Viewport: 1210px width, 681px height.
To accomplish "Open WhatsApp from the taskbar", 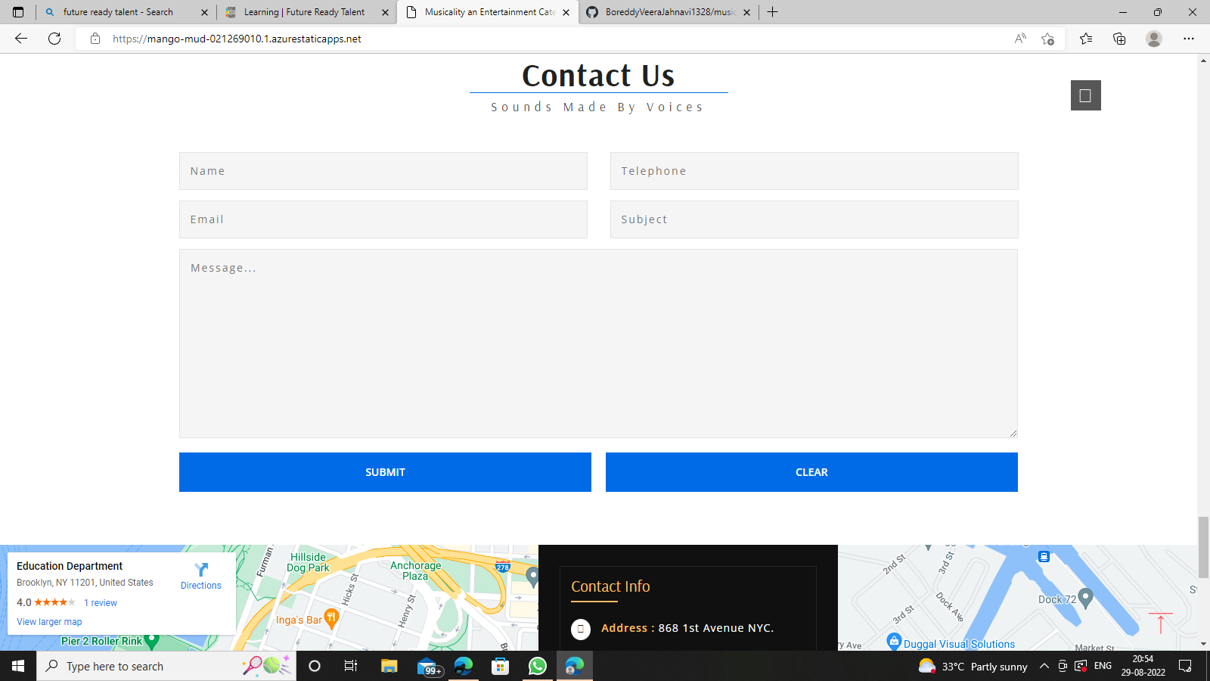I will pos(537,666).
